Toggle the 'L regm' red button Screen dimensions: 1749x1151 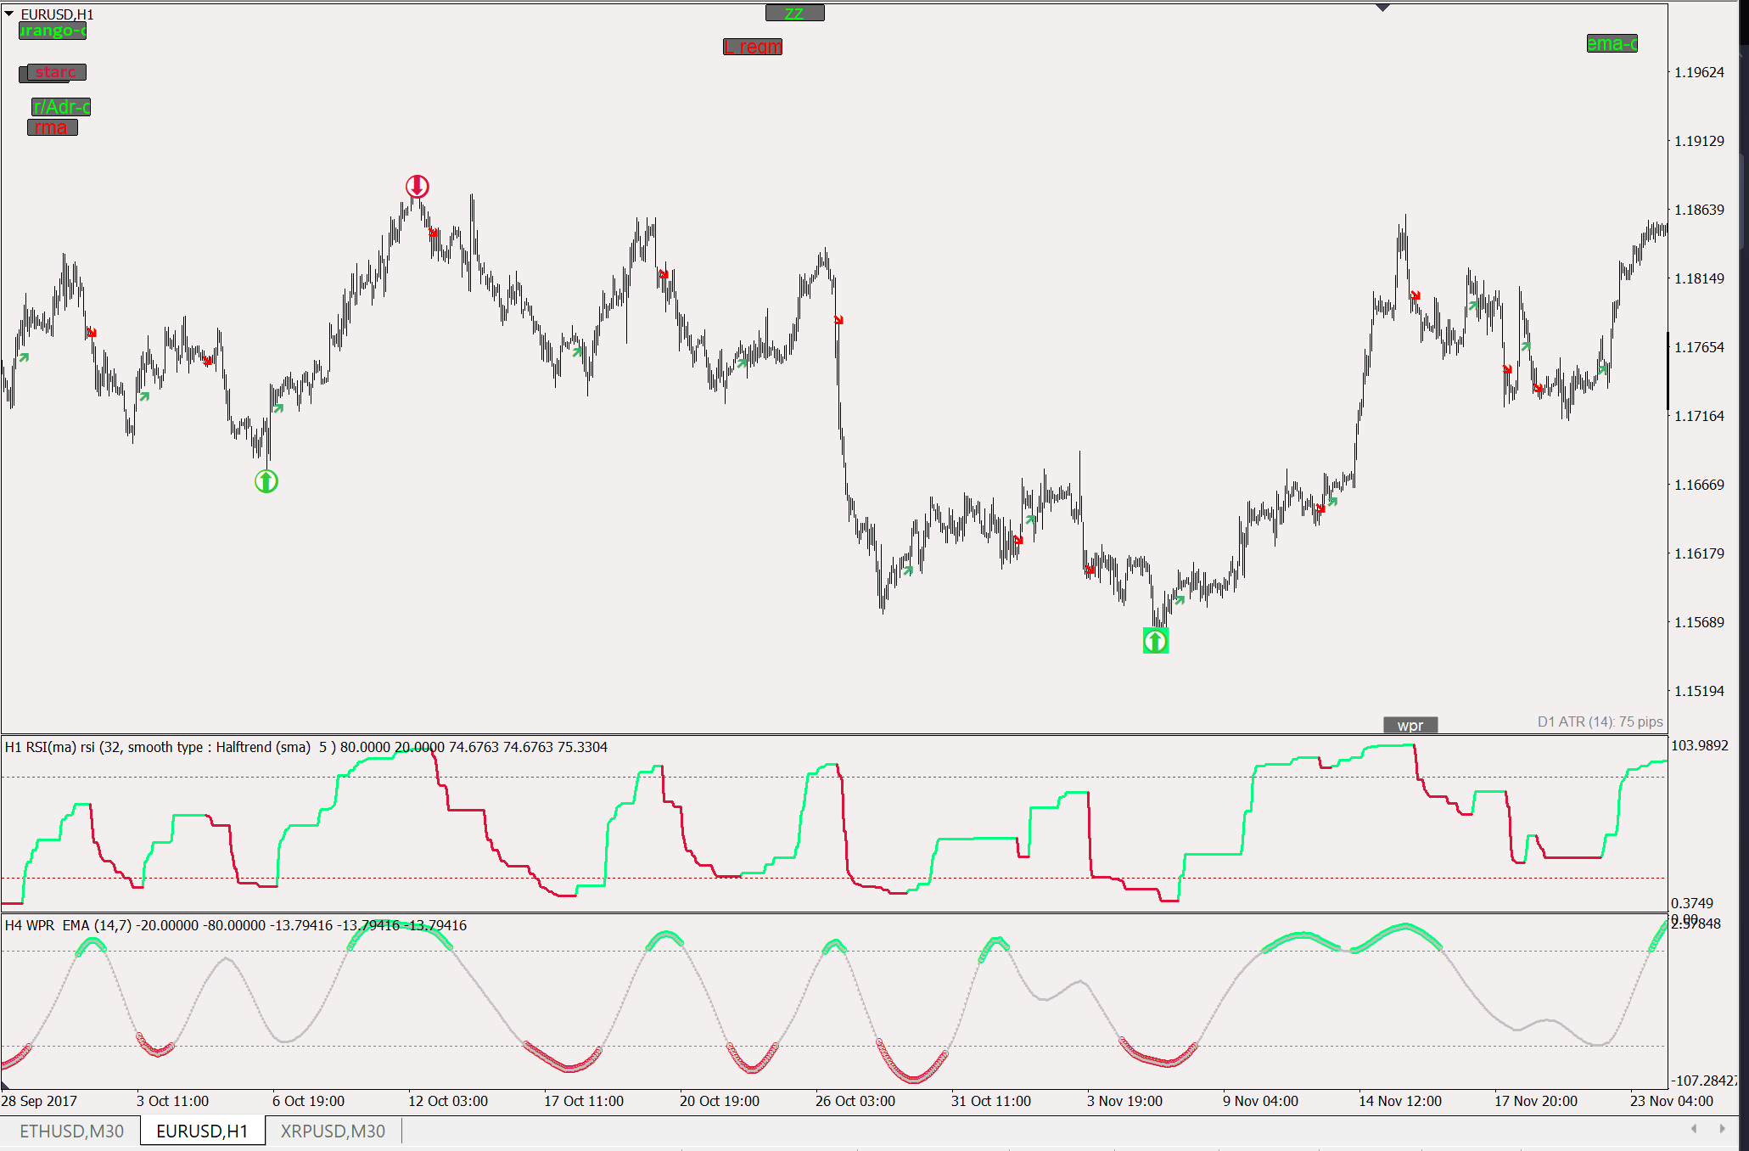[753, 47]
